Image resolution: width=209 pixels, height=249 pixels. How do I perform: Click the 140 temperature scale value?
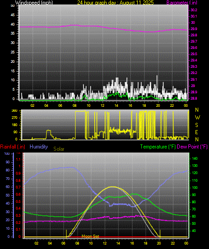click(195, 158)
